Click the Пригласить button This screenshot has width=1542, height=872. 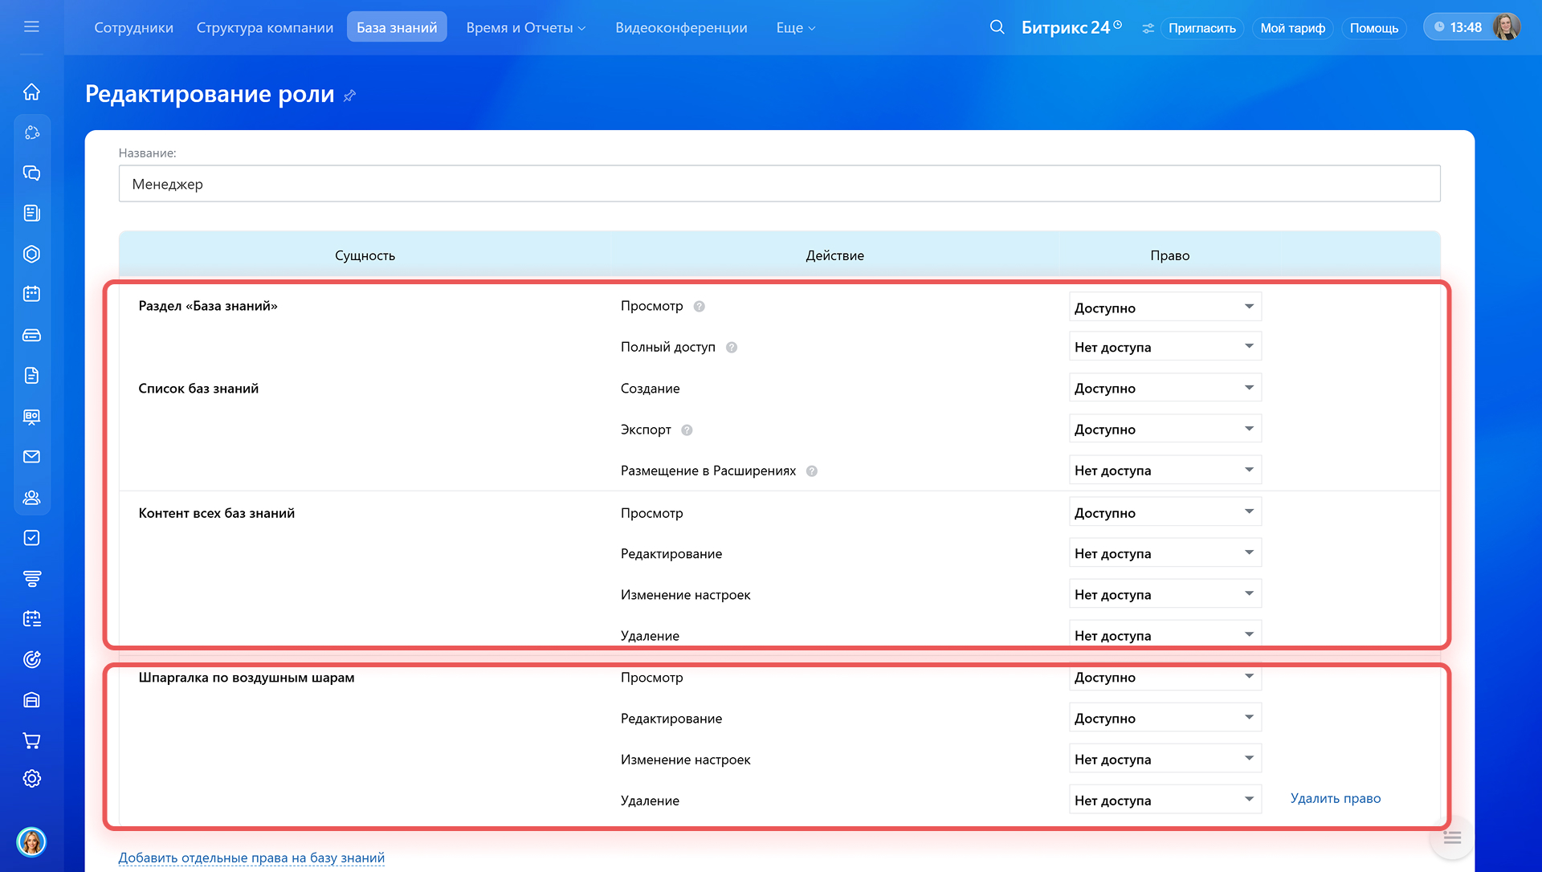click(1201, 28)
